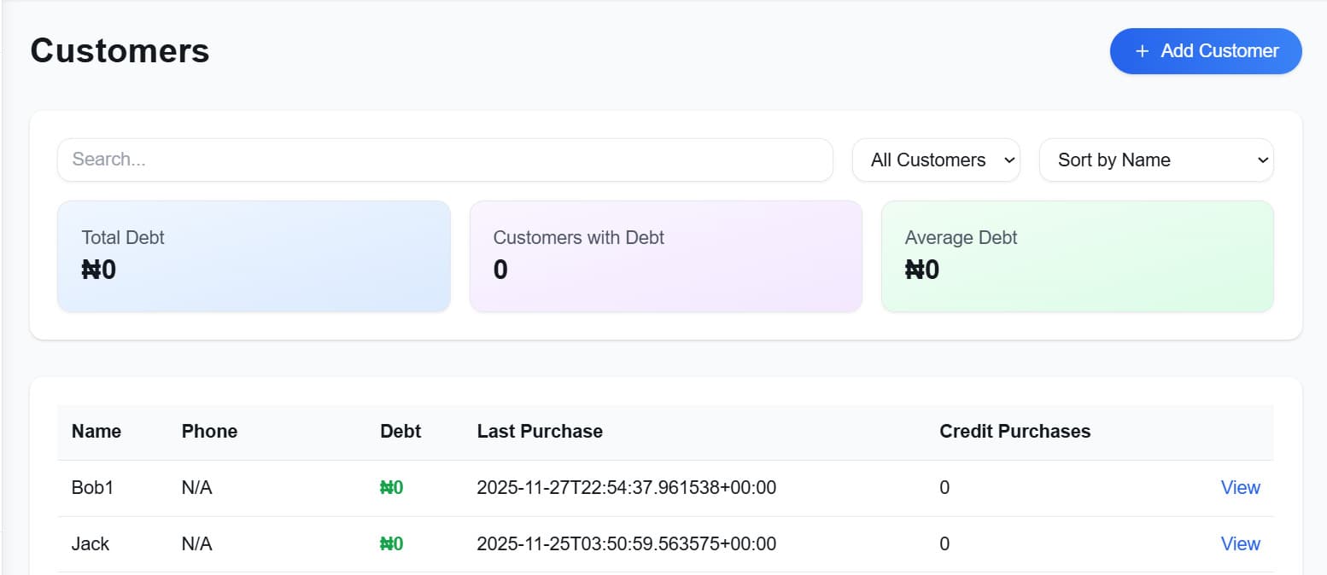Select the Customers with Debt card

click(665, 256)
